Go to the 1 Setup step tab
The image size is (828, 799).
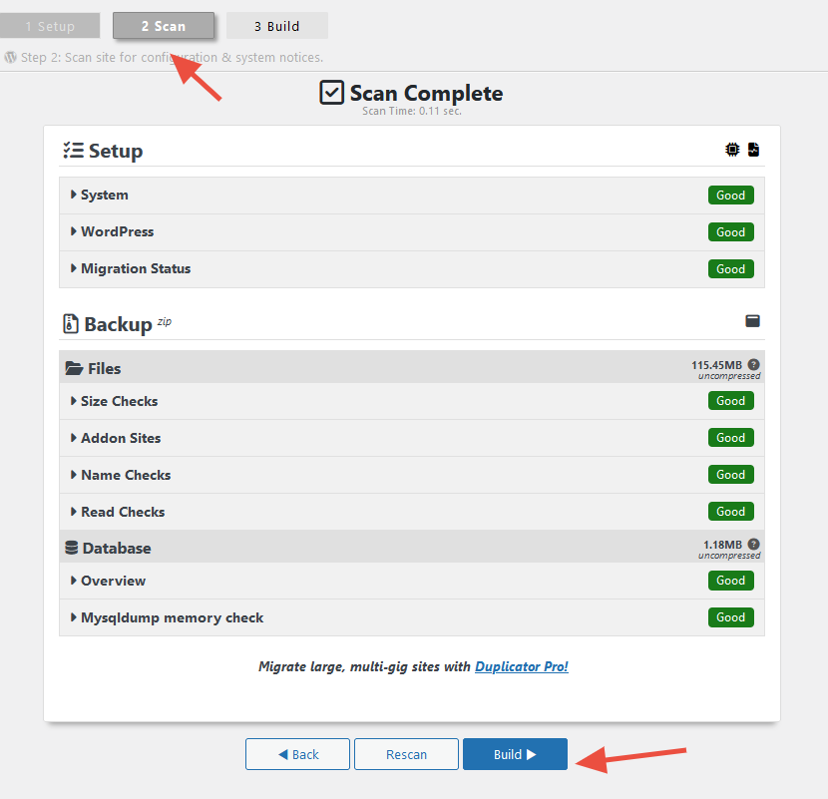[x=50, y=26]
